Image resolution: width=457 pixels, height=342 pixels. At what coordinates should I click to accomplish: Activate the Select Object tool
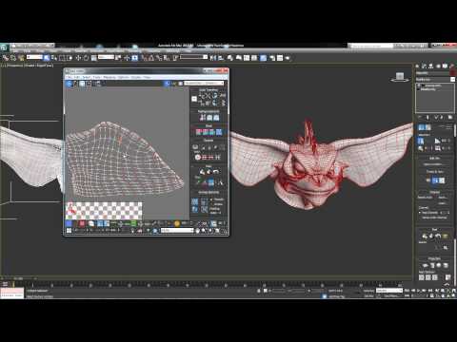pyautogui.click(x=47, y=58)
